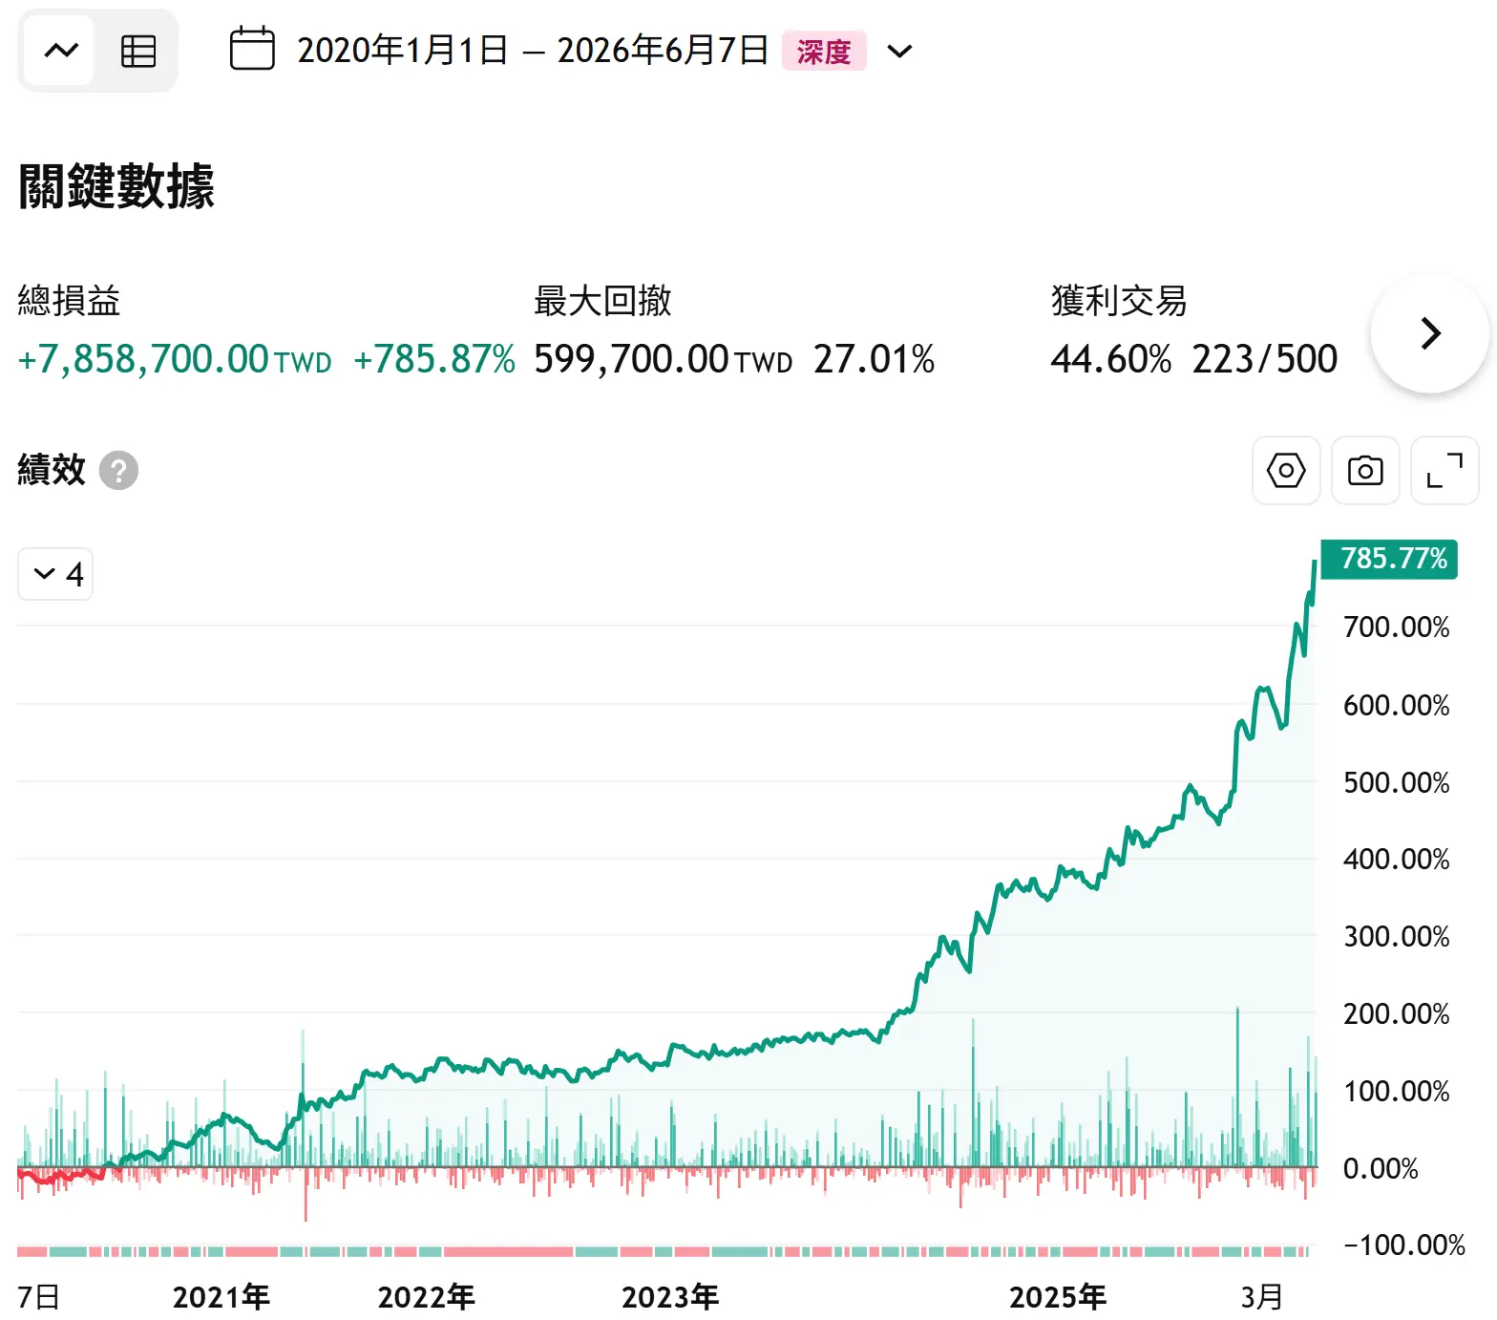The height and width of the screenshot is (1320, 1497).
Task: Click the −100.00% axis label
Action: 1403,1245
